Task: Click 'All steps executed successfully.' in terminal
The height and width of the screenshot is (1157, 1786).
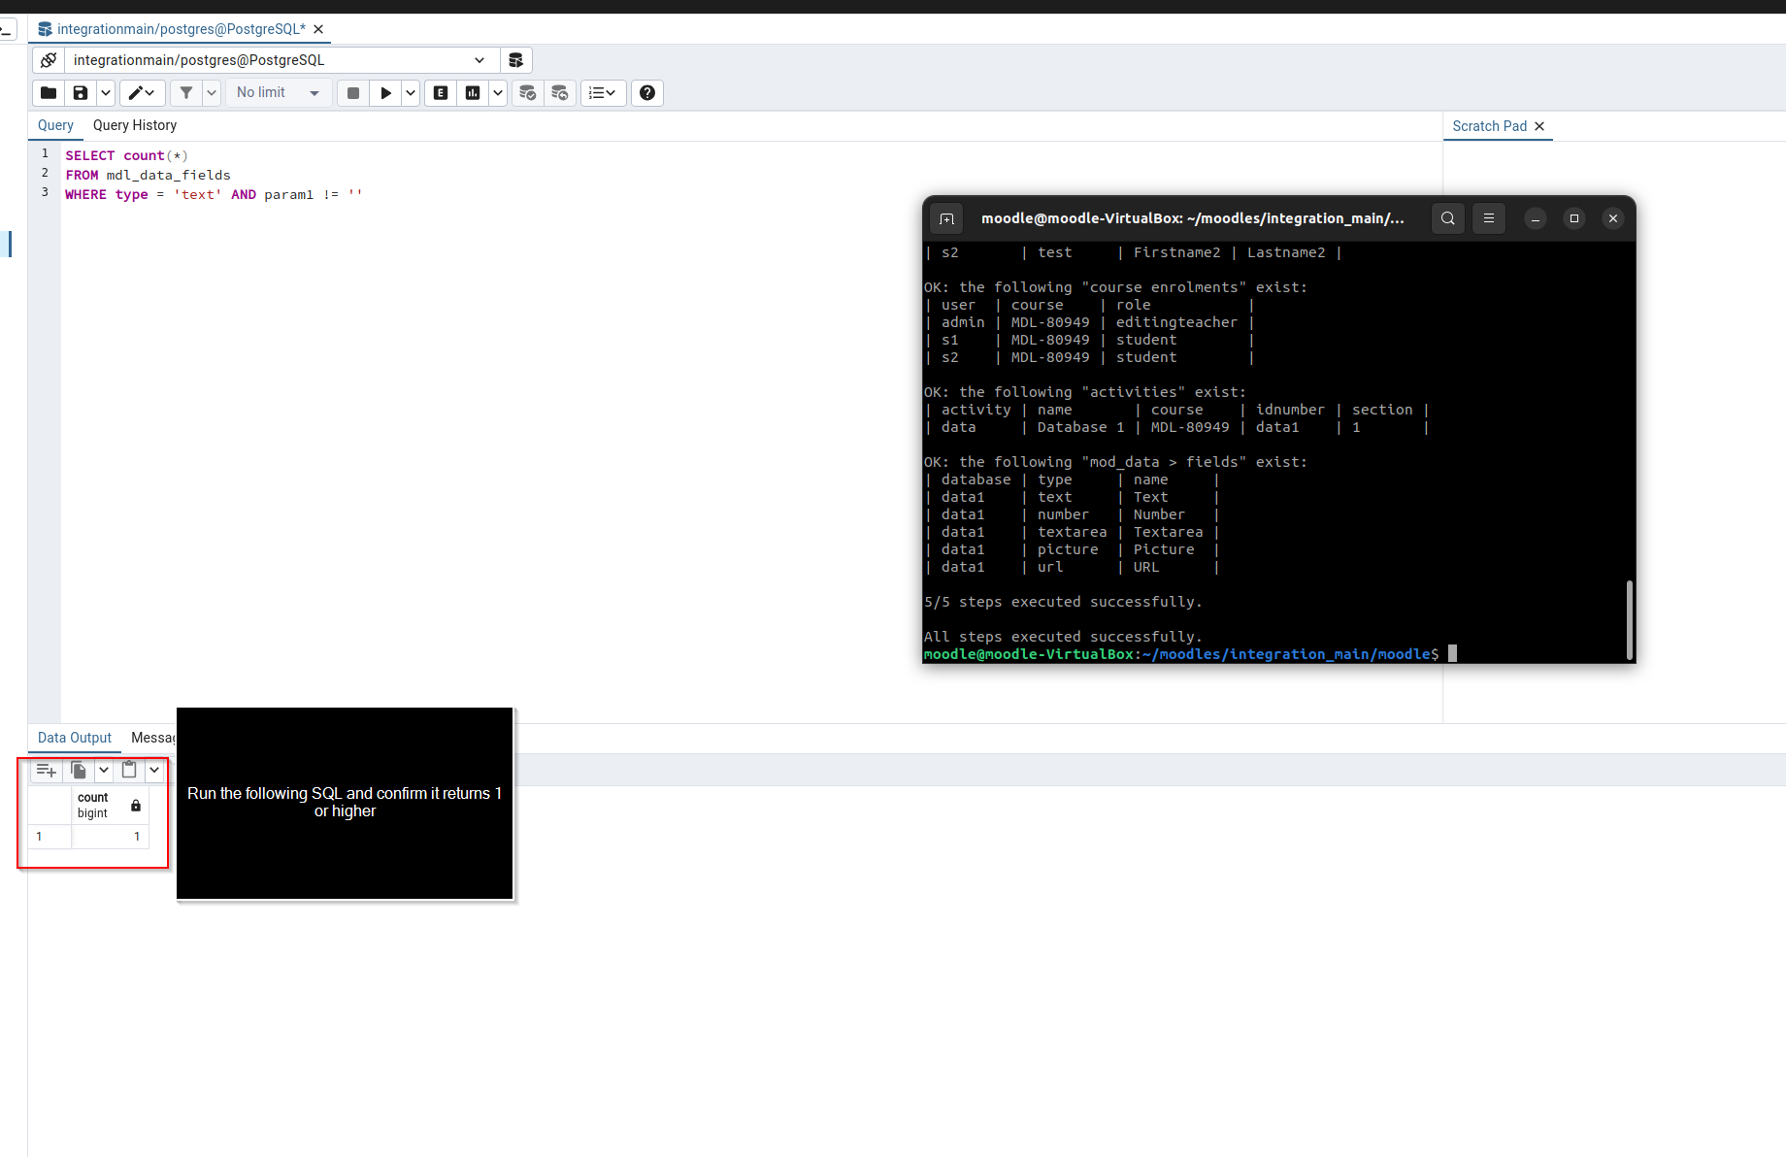Action: click(x=1063, y=637)
